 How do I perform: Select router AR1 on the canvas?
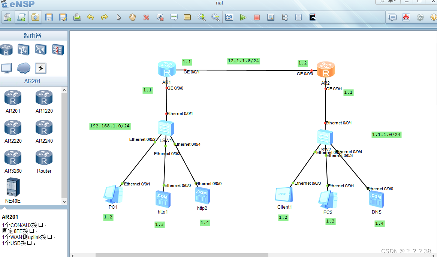[167, 69]
